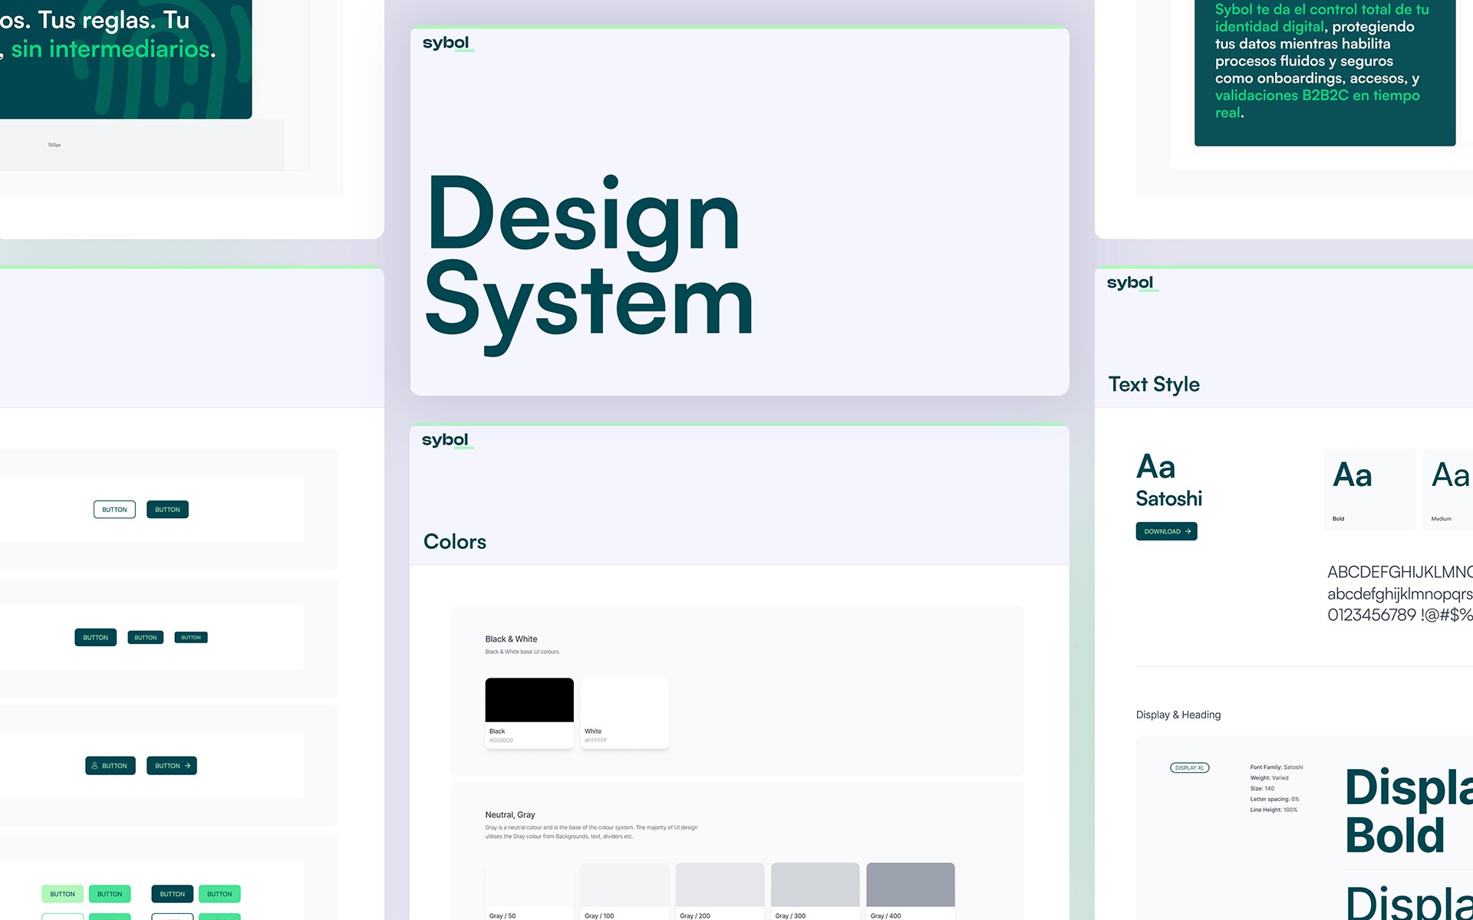The width and height of the screenshot is (1473, 920).
Task: Click the sybol logo on the Colors card
Action: [445, 440]
